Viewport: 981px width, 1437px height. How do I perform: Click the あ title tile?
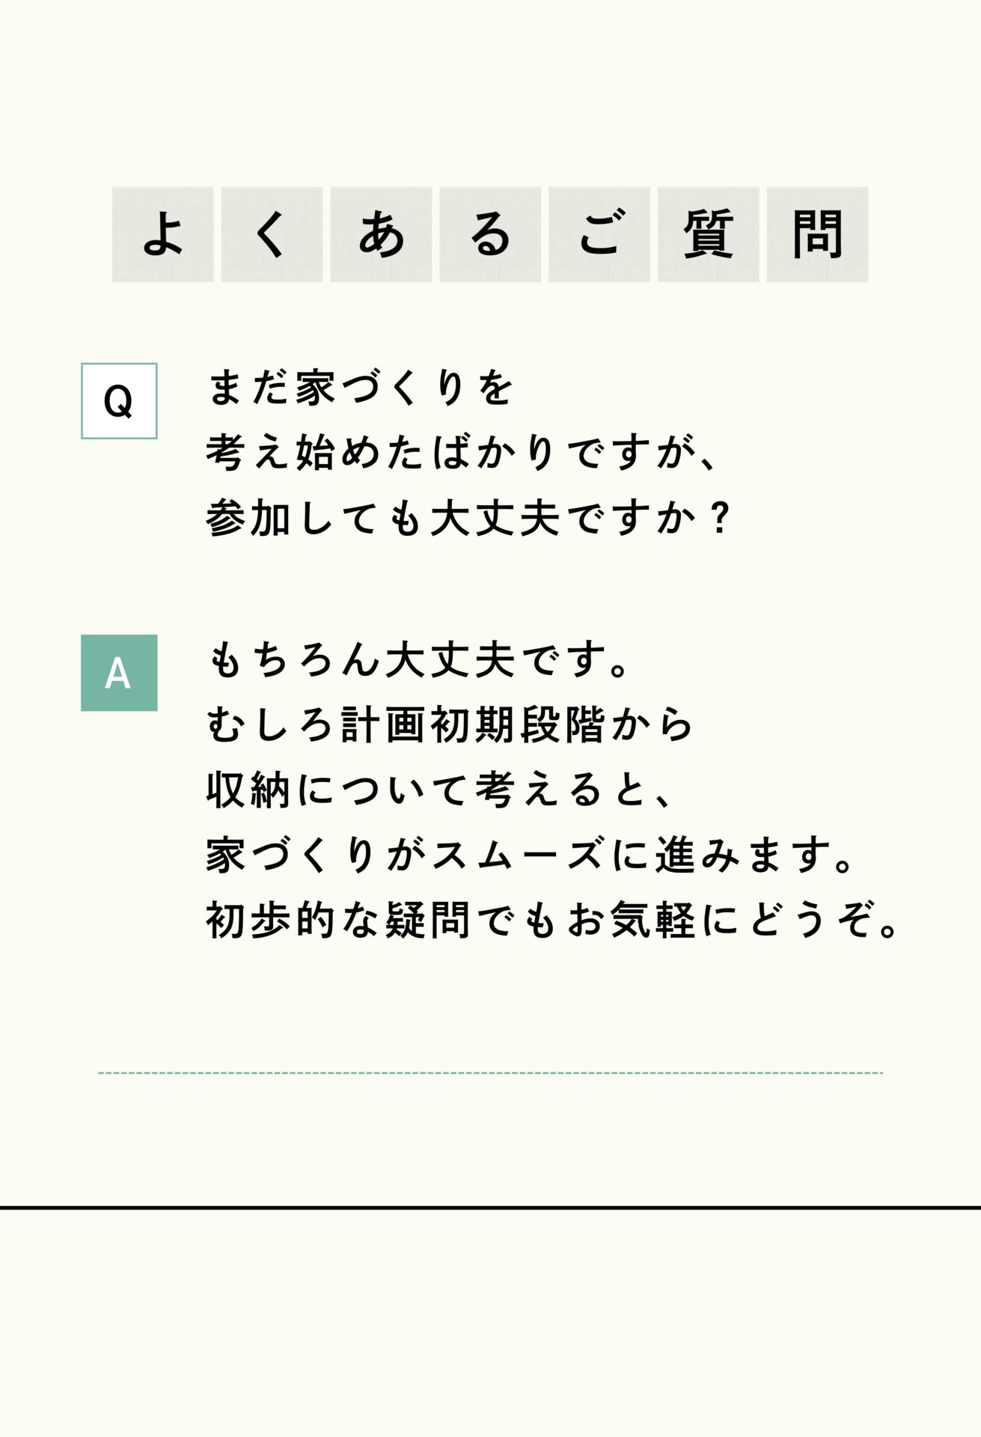(x=381, y=234)
